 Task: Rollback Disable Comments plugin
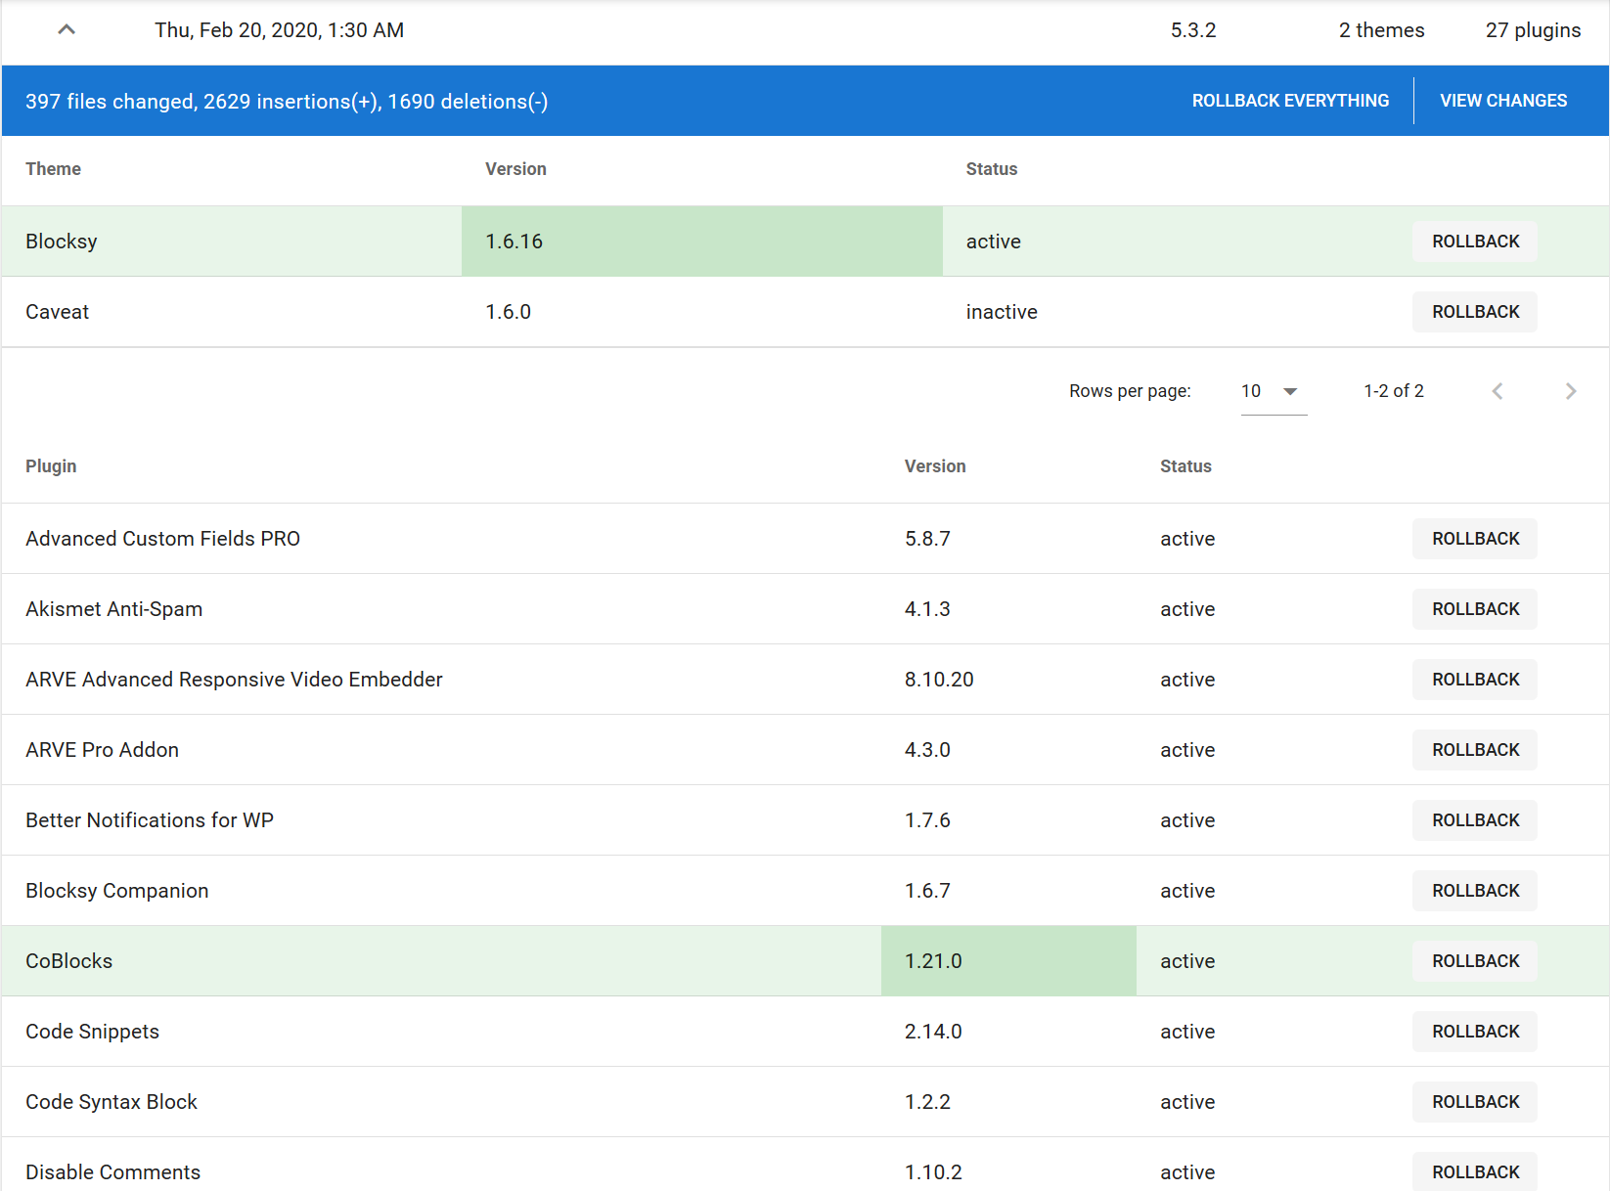click(1475, 1171)
